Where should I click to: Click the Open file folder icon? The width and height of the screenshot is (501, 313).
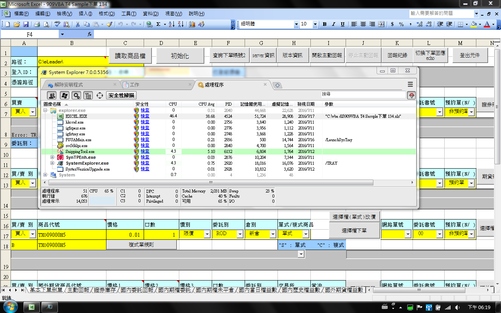pos(17,24)
